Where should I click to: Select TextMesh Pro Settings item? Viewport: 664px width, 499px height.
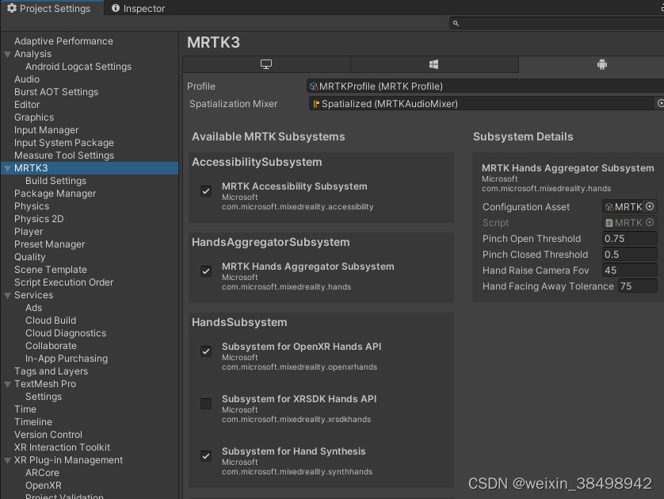pyautogui.click(x=44, y=397)
